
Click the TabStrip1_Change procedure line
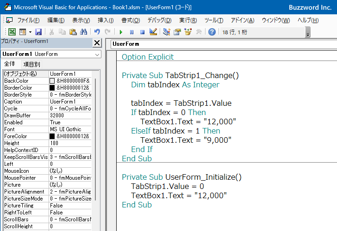pos(181,75)
